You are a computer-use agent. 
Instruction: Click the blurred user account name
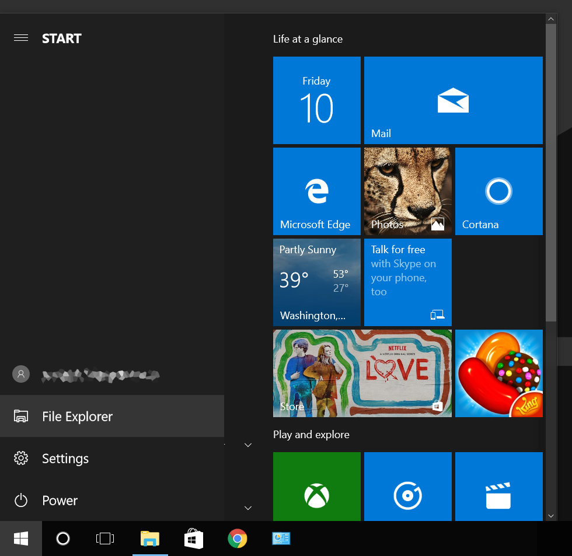coord(100,375)
